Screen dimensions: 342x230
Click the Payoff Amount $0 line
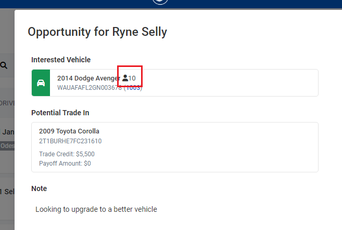coord(65,164)
